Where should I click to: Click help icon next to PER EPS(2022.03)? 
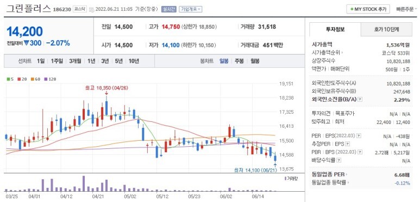click(359, 136)
